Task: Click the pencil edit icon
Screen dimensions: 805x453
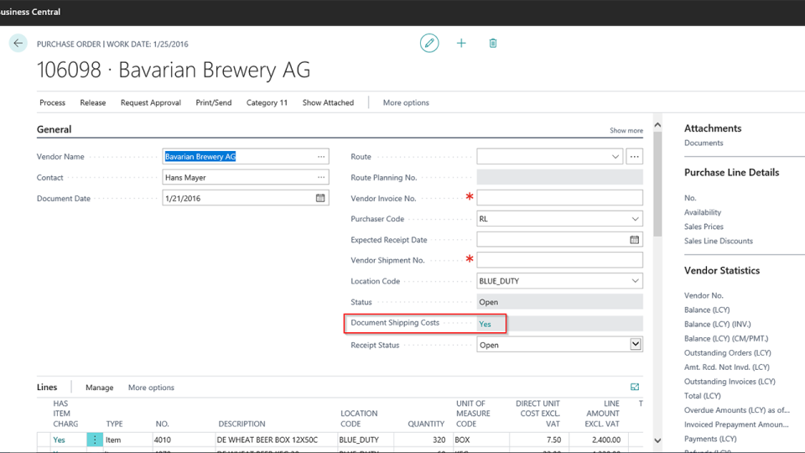Action: [429, 44]
